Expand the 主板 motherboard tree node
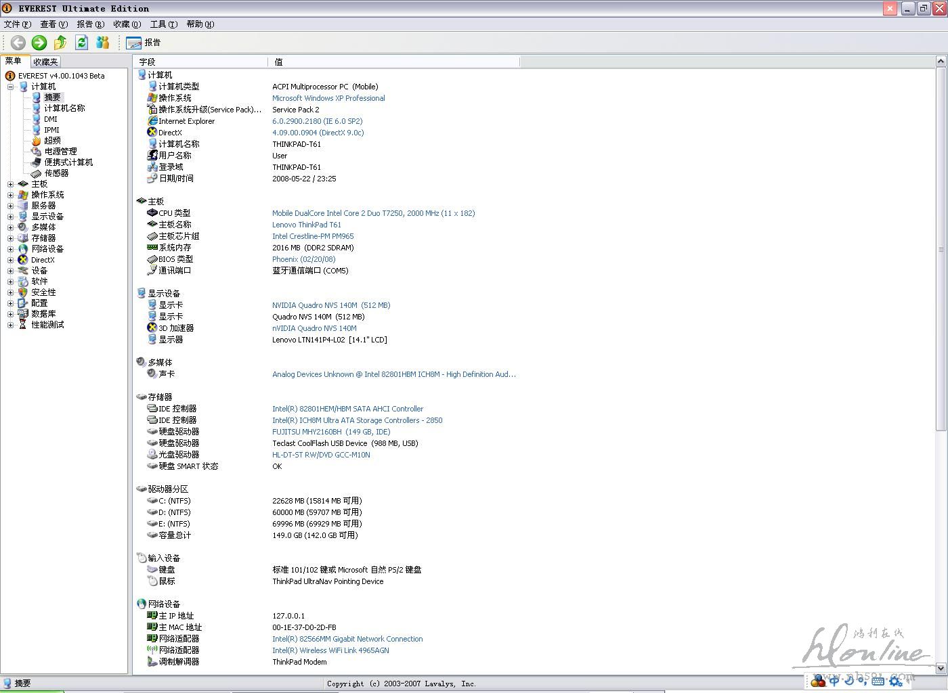The image size is (948, 693). tap(10, 184)
